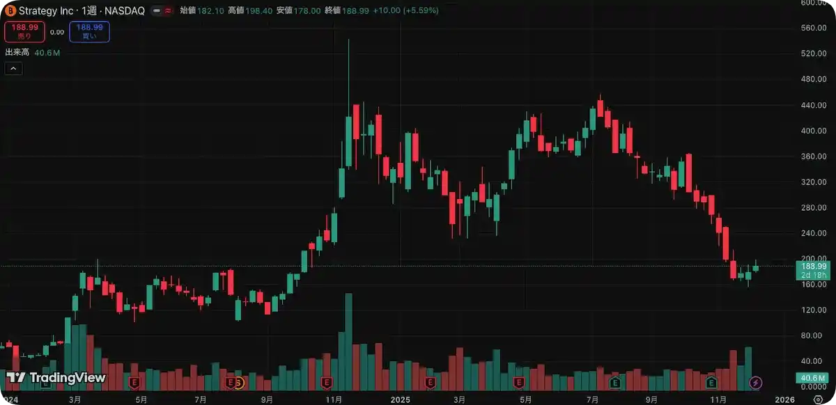Image resolution: width=836 pixels, height=405 pixels.
Task: Click the orange split marker near 8月 2024
Action: 239,382
